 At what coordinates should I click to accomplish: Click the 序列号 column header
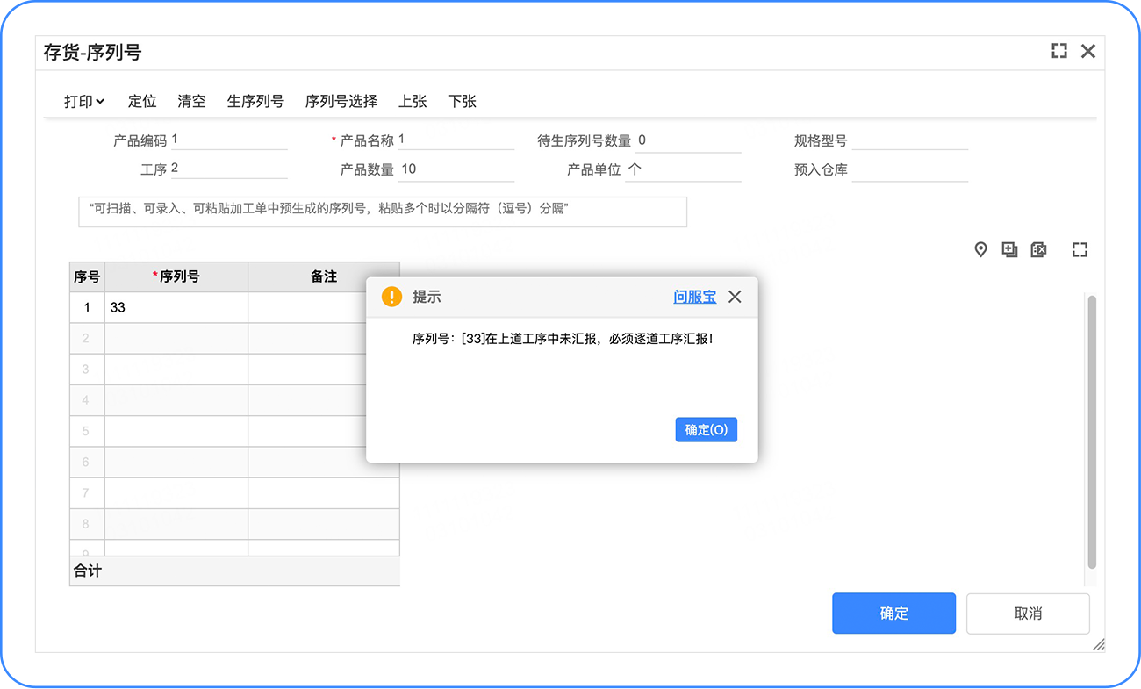[176, 276]
